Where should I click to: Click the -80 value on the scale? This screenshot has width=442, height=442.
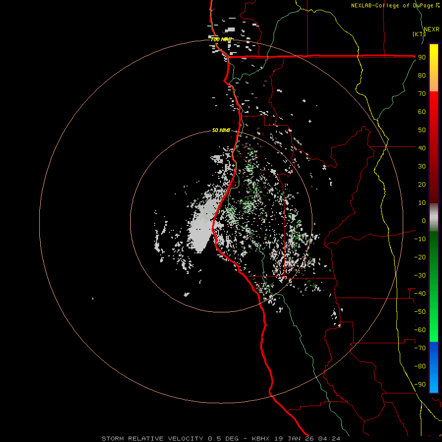click(x=420, y=366)
